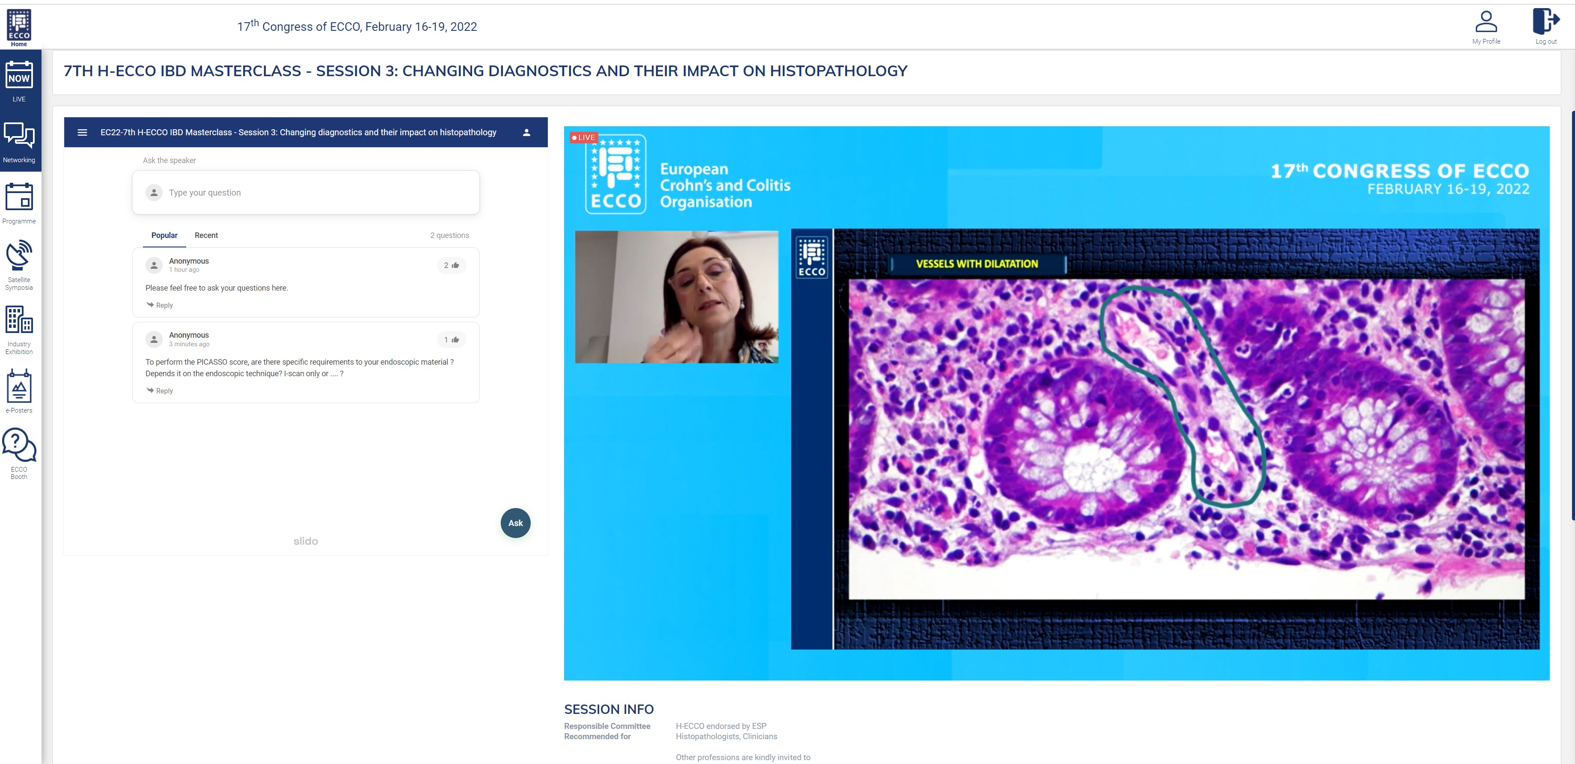Viewport: 1575px width, 764px height.
Task: Click the slido user account icon
Action: (x=526, y=132)
